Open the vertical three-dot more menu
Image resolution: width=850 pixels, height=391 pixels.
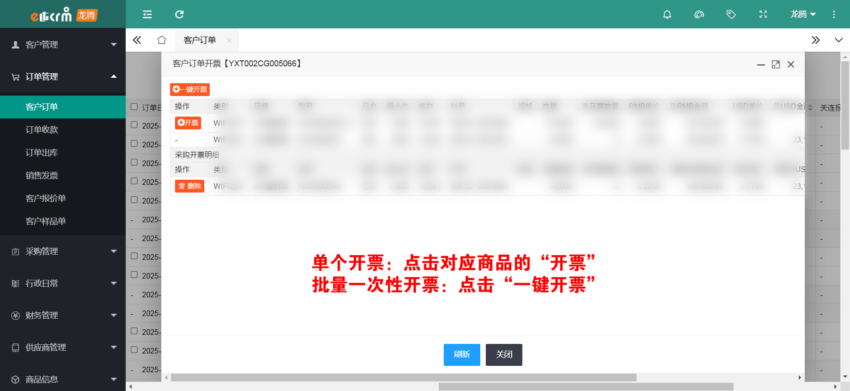pos(834,15)
